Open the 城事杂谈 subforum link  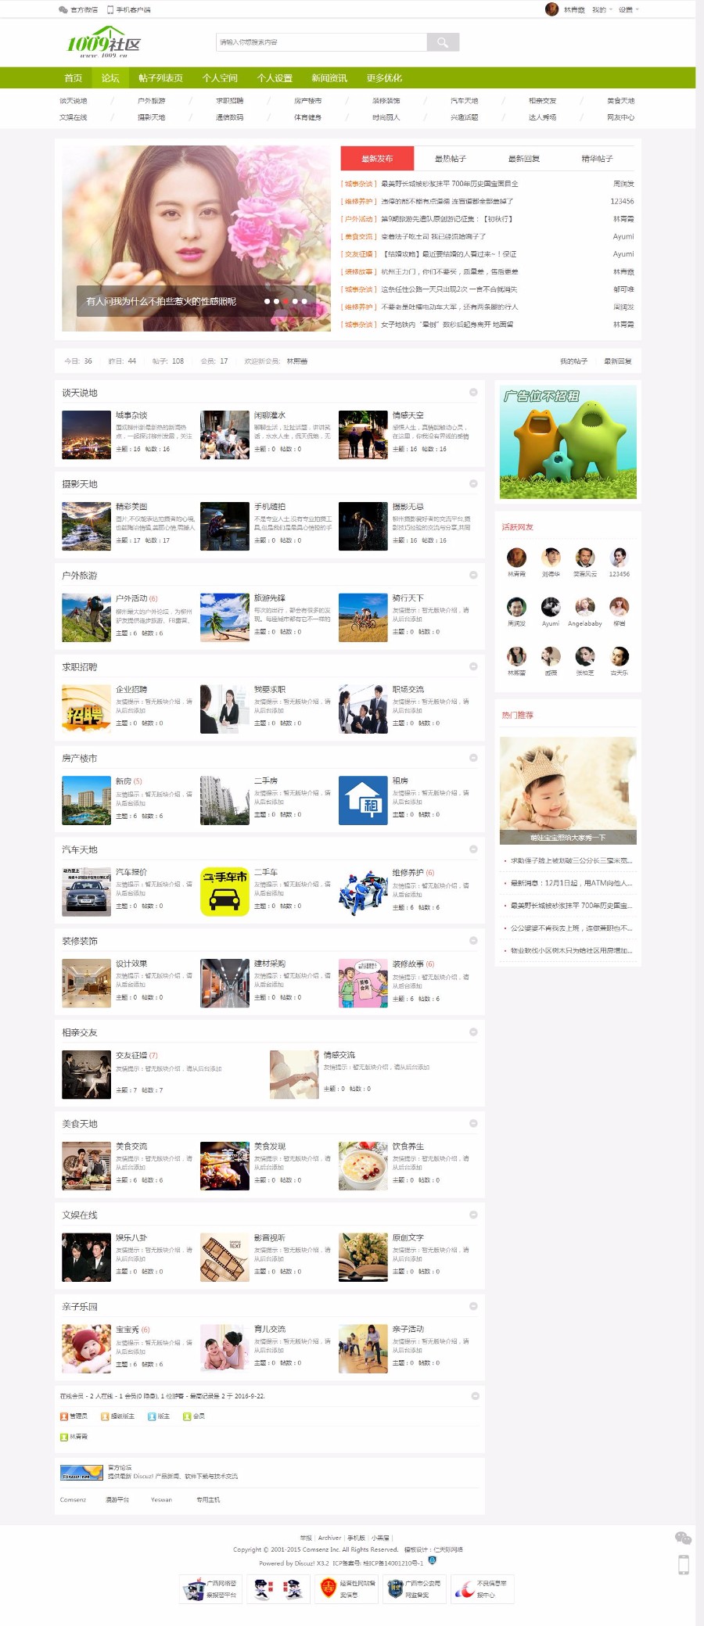(131, 415)
